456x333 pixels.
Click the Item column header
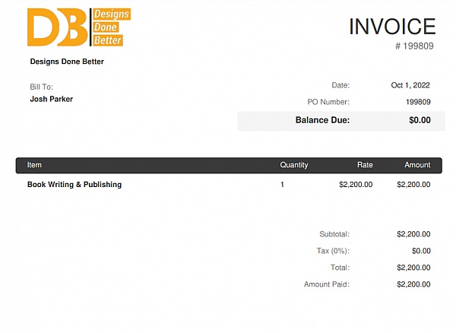(x=35, y=165)
